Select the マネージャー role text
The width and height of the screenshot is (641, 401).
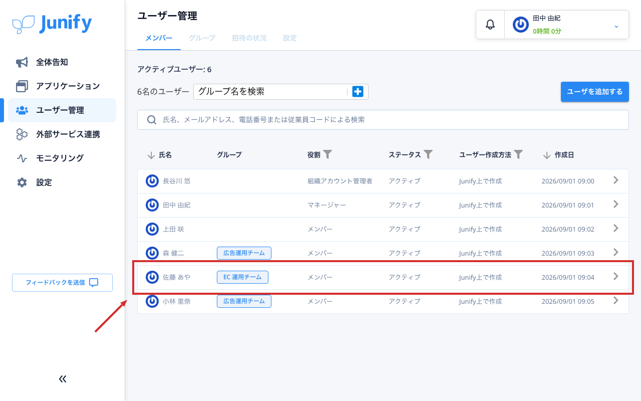[327, 205]
